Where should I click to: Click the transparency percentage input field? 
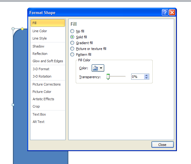pyautogui.click(x=137, y=77)
